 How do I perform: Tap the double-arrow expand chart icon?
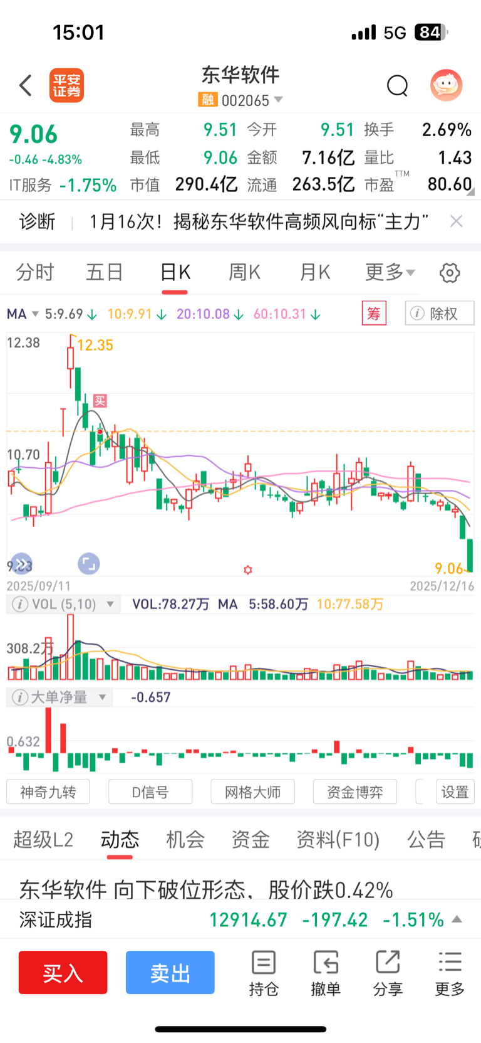coord(21,564)
